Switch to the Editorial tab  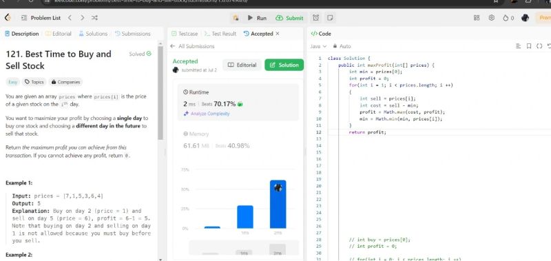click(x=59, y=34)
